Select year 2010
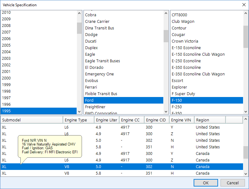249x189 pixels. click(38, 13)
